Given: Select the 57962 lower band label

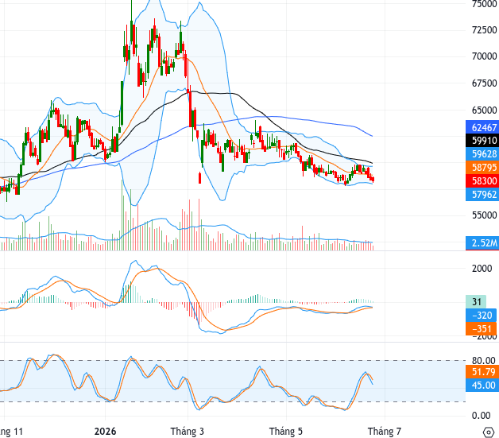Looking at the screenshot, I should click(x=482, y=194).
